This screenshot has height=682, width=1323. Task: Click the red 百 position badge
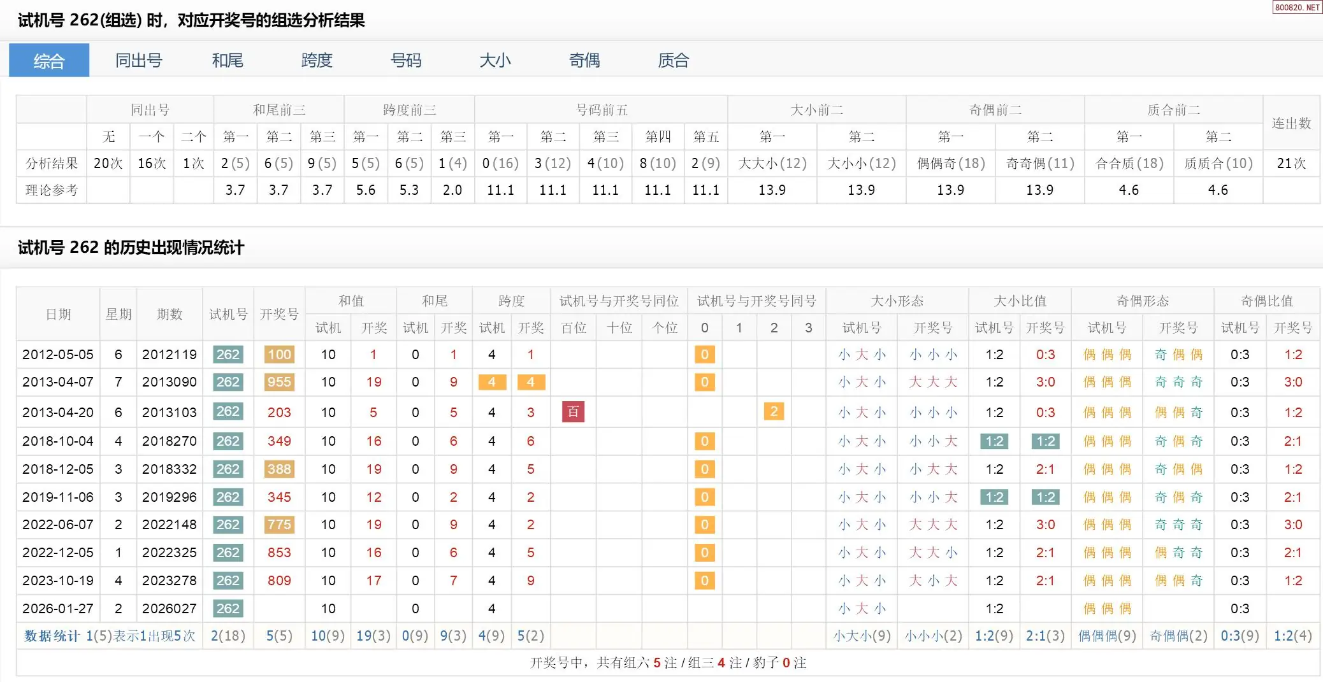click(x=573, y=412)
